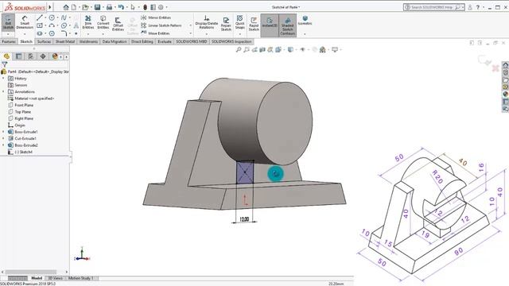Screen dimensions: 509x286
Task: Open dropdown arrow under Smart Dimension
Action: point(25,33)
